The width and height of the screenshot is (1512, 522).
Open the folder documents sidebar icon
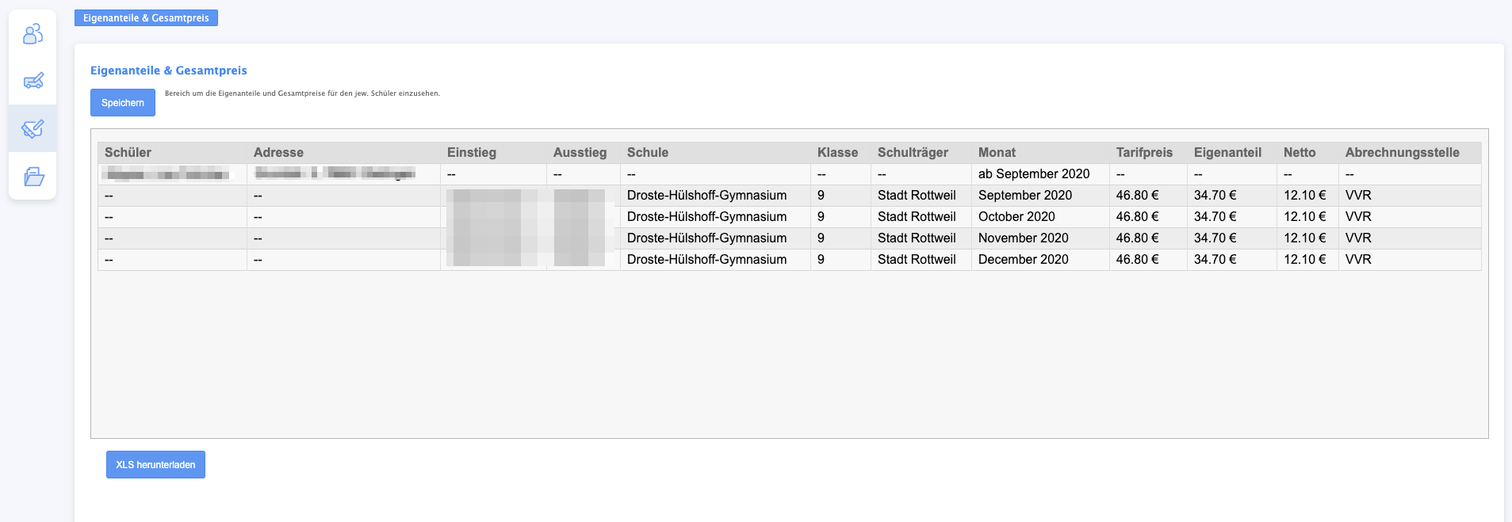[33, 176]
